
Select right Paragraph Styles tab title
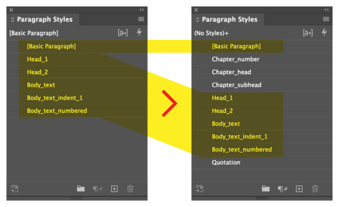click(x=229, y=19)
